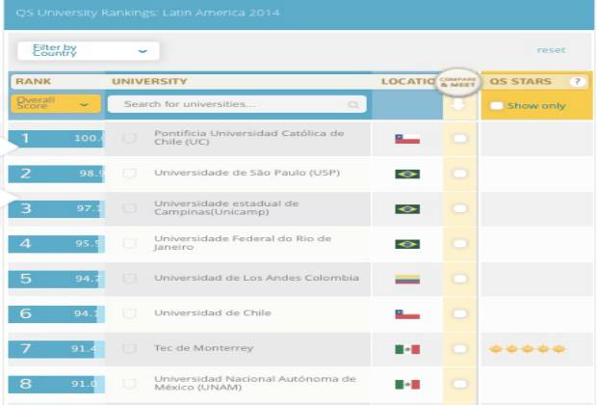Click the search magnifier icon
This screenshot has width=597, height=405.
click(x=354, y=104)
